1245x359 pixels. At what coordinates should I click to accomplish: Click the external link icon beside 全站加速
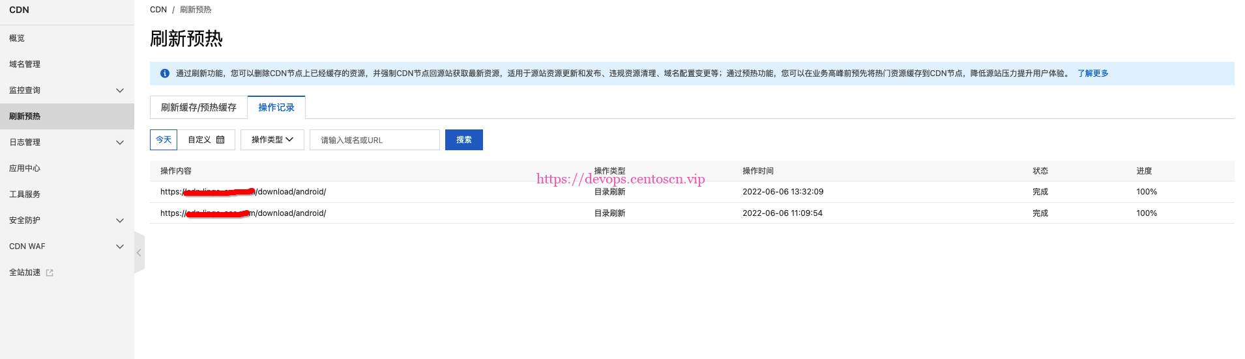(50, 273)
